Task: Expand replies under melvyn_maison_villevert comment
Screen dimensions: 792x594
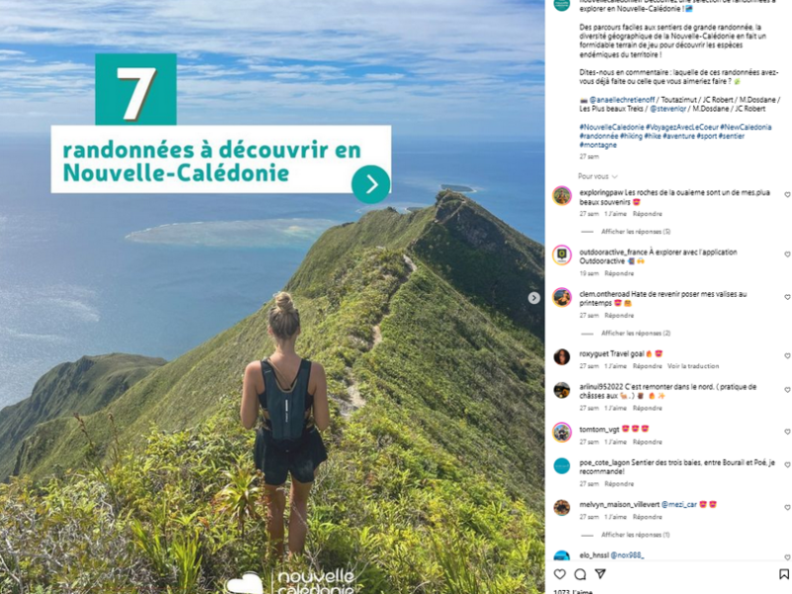Action: 635,535
